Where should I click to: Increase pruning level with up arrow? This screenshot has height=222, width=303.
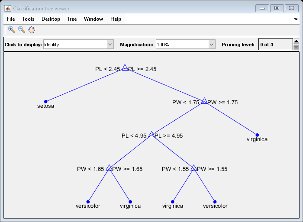coord(296,42)
